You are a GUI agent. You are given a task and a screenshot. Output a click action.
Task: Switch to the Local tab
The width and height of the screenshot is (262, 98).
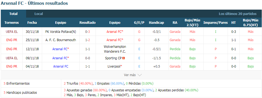(x=39, y=14)
